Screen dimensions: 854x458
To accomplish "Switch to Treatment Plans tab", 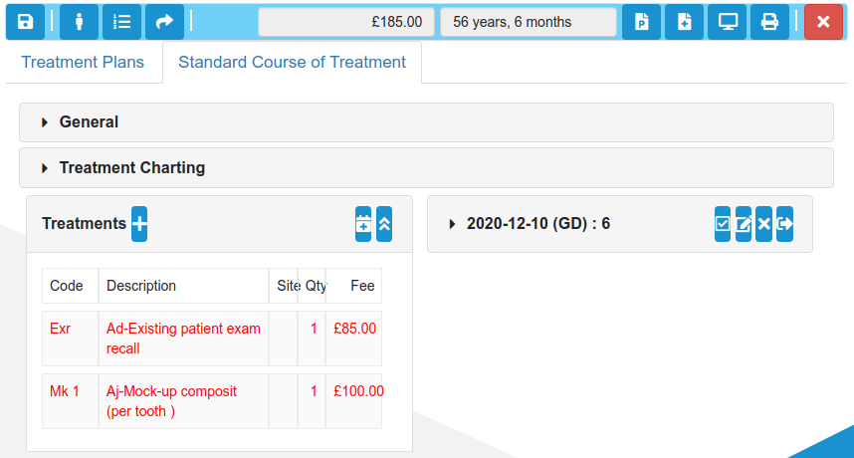I will click(x=83, y=62).
